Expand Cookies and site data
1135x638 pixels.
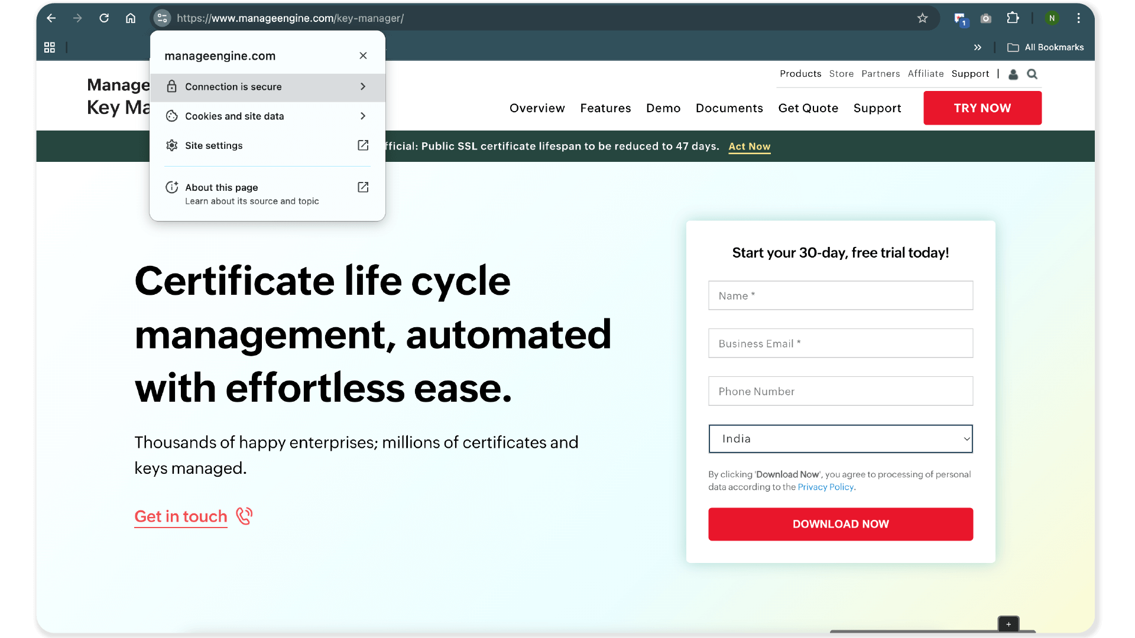tap(267, 116)
